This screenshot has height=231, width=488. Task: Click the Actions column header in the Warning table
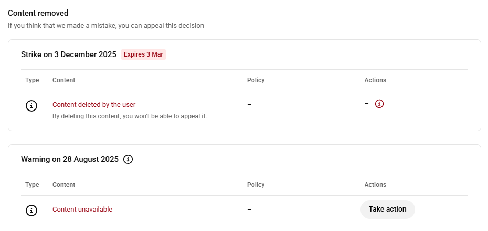click(375, 185)
